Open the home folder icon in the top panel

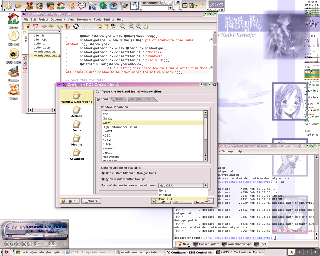click(x=61, y=5)
